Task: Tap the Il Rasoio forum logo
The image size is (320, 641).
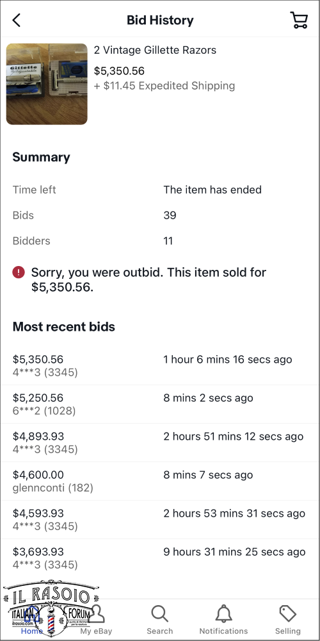Action: coord(51,608)
